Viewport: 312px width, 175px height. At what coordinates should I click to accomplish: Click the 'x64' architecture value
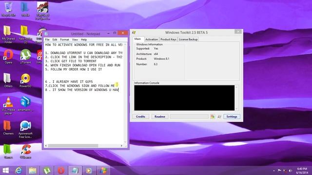[x=156, y=54]
